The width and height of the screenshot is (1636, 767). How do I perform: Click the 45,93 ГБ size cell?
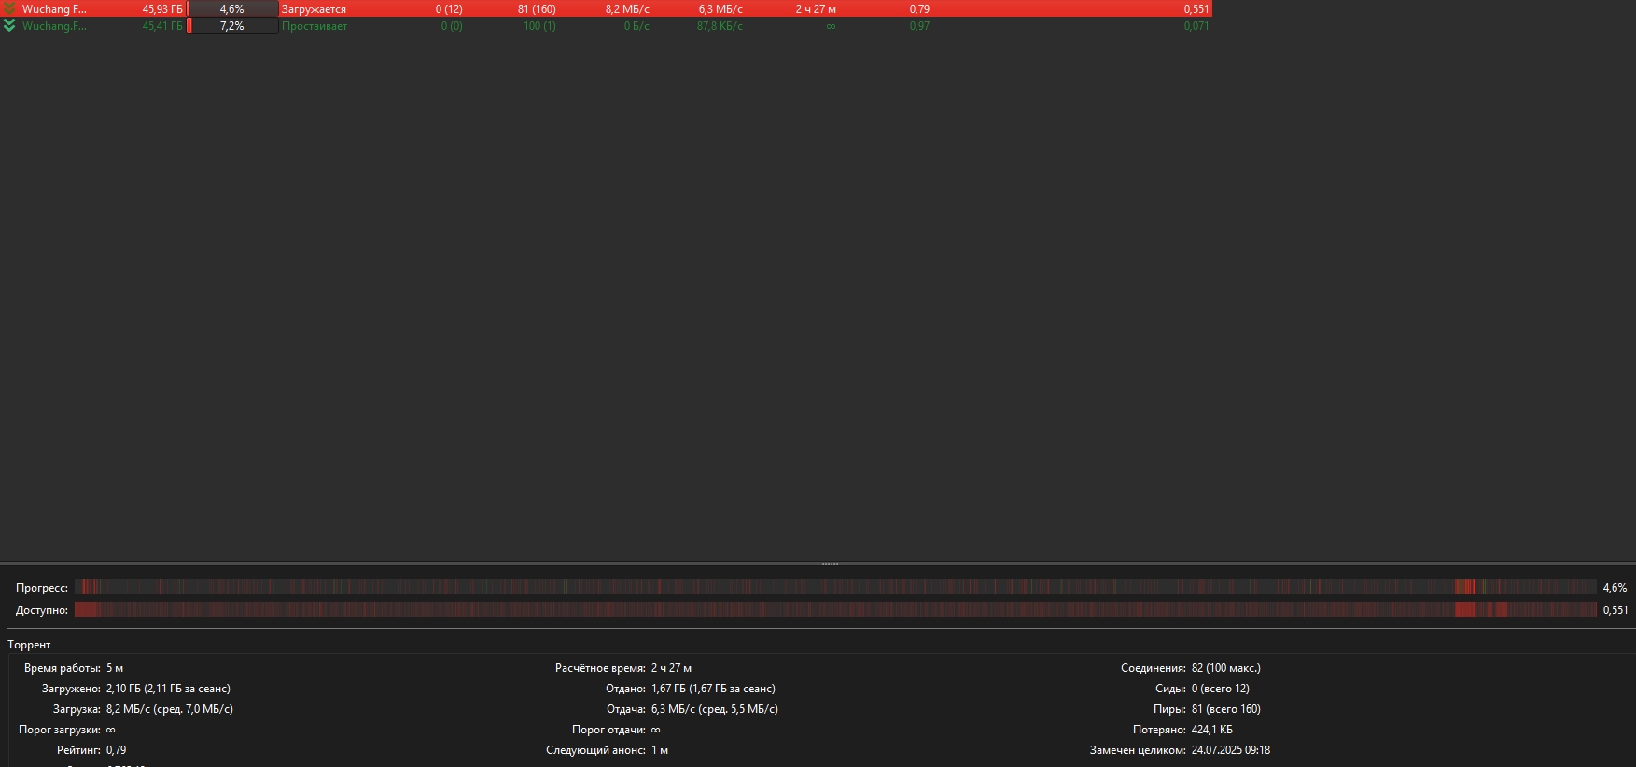[x=162, y=8]
